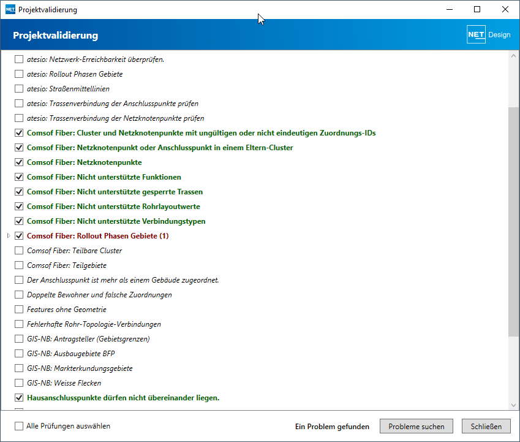
Task: Enable GIS-NB: Weisse Flecken checkbox
Action: click(x=19, y=383)
